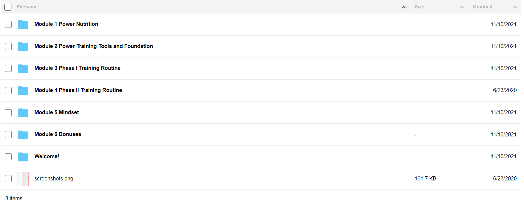Open the Module 6 Bonuses folder icon
This screenshot has height=212, width=524.
[23, 134]
